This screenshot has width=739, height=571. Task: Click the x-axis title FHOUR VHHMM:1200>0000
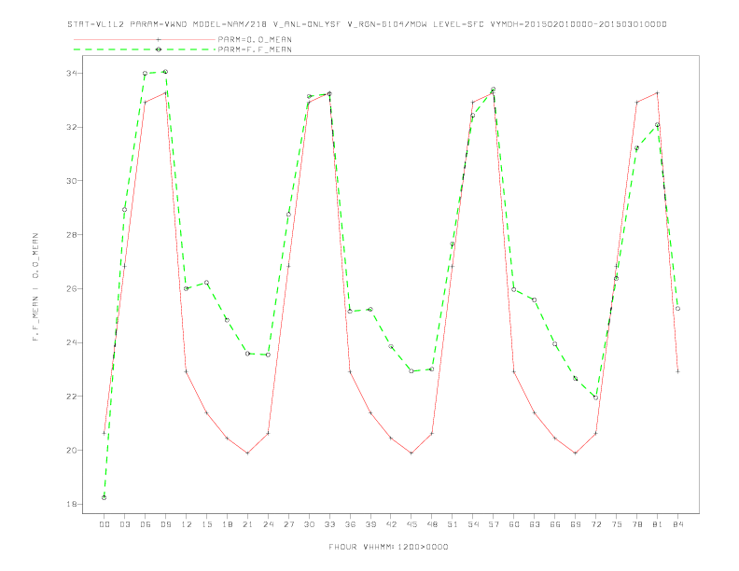click(x=388, y=547)
